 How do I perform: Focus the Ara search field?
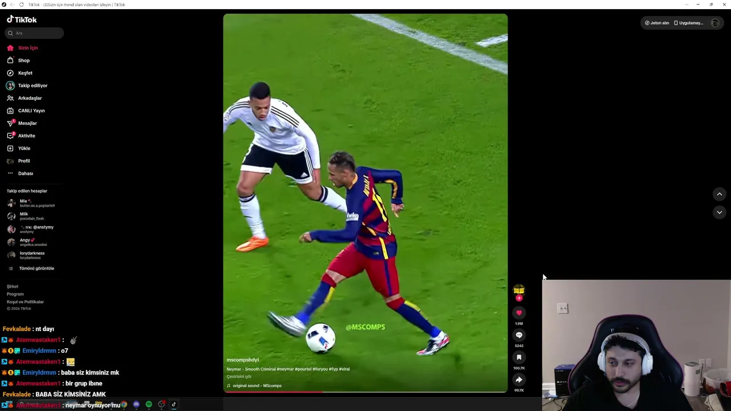(x=34, y=33)
